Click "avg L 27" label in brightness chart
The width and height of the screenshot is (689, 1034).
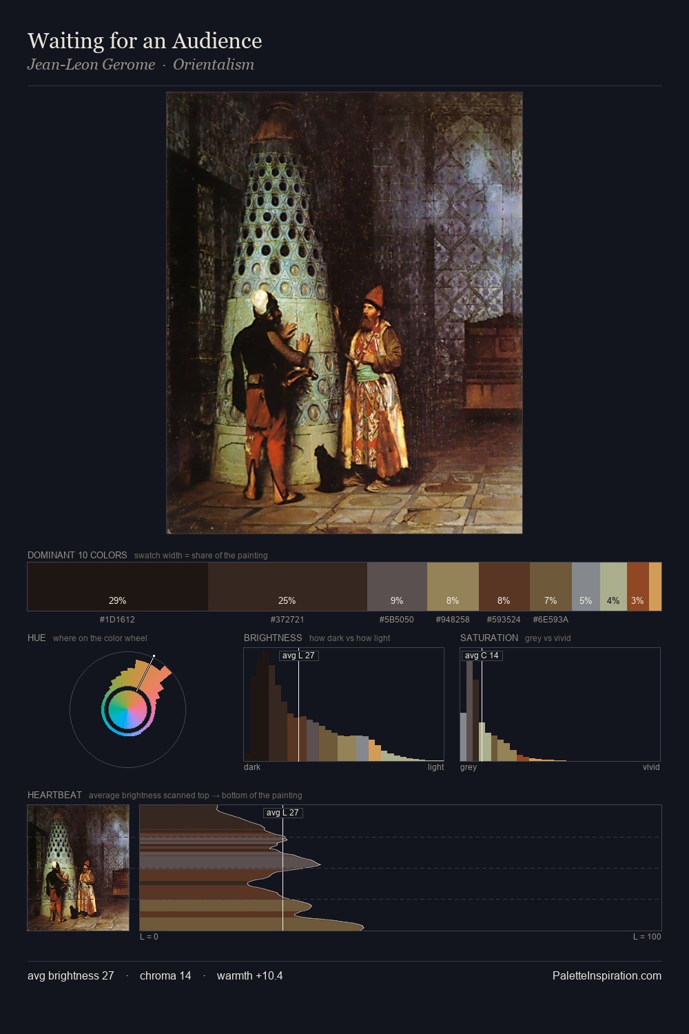tap(299, 656)
